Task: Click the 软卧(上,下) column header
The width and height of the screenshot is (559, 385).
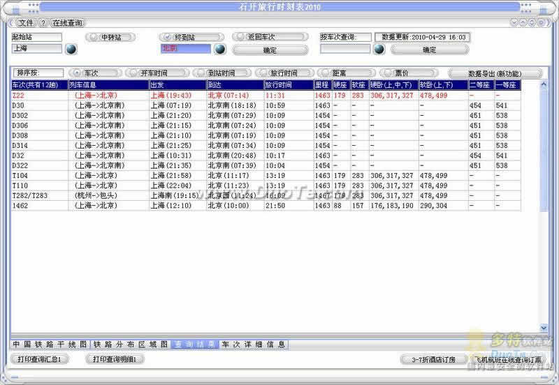Action: point(444,85)
